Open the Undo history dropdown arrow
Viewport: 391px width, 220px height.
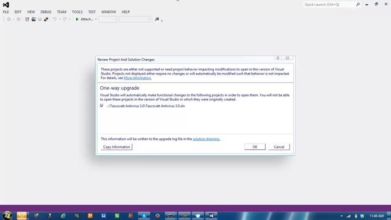pos(59,19)
